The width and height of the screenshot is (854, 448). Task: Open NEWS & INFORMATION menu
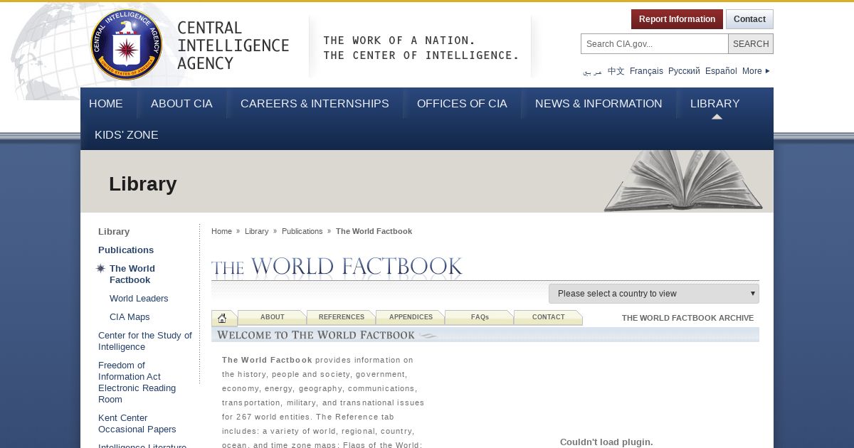point(599,104)
